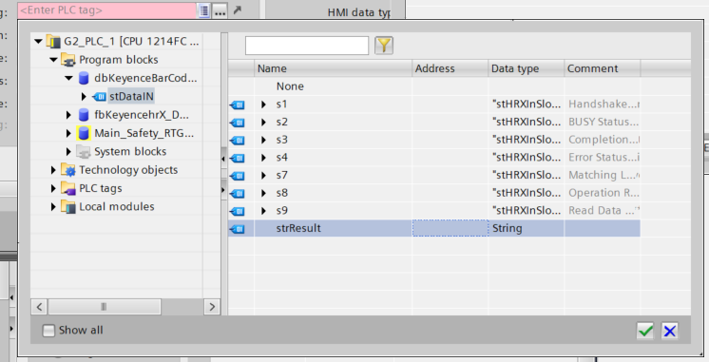Viewport: 709px width, 362px height.
Task: Sort by the Comment column header
Action: click(603, 68)
